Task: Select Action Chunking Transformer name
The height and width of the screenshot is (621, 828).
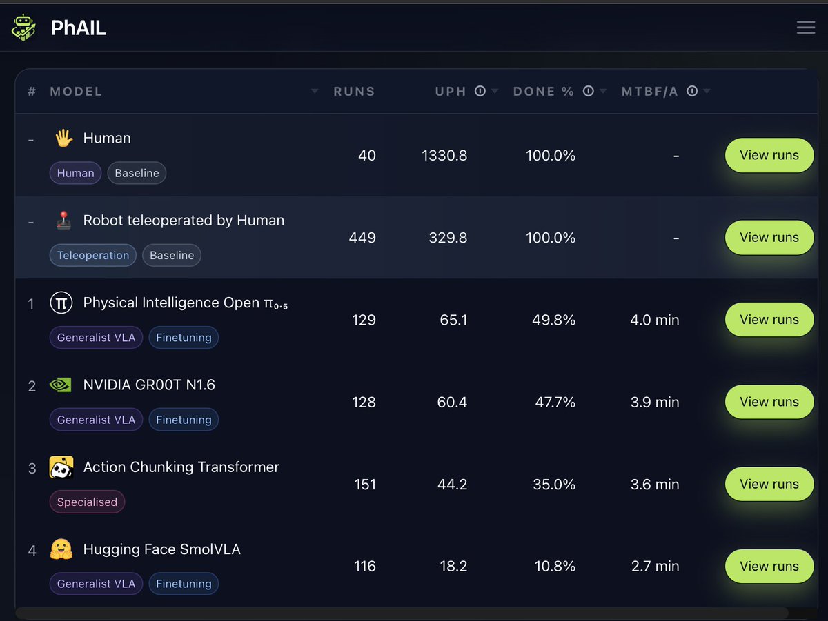Action: click(x=181, y=467)
